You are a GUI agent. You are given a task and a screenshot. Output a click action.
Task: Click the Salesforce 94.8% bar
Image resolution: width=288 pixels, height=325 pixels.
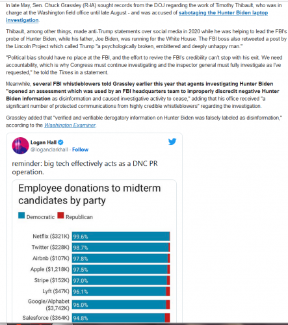pyautogui.click(x=121, y=318)
